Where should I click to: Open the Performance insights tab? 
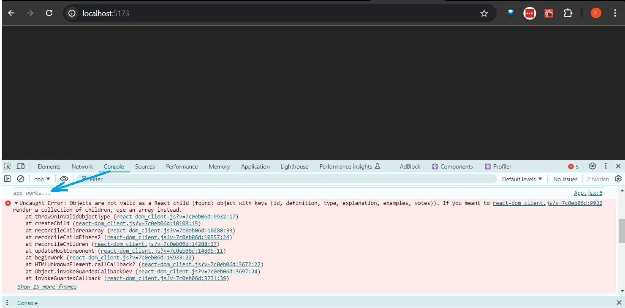[x=350, y=166]
